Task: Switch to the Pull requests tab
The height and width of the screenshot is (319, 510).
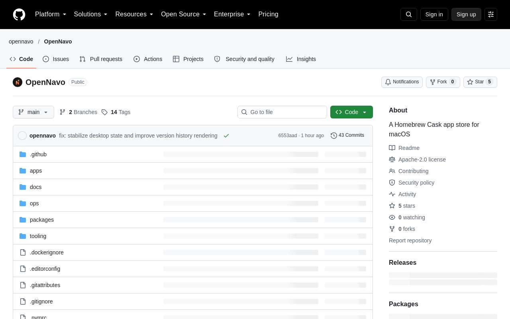Action: pyautogui.click(x=101, y=59)
